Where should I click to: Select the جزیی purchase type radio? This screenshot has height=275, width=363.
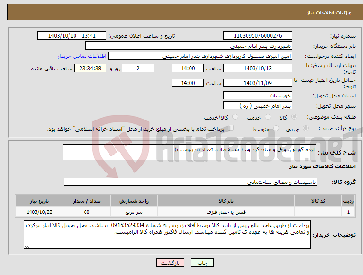coord(305,128)
